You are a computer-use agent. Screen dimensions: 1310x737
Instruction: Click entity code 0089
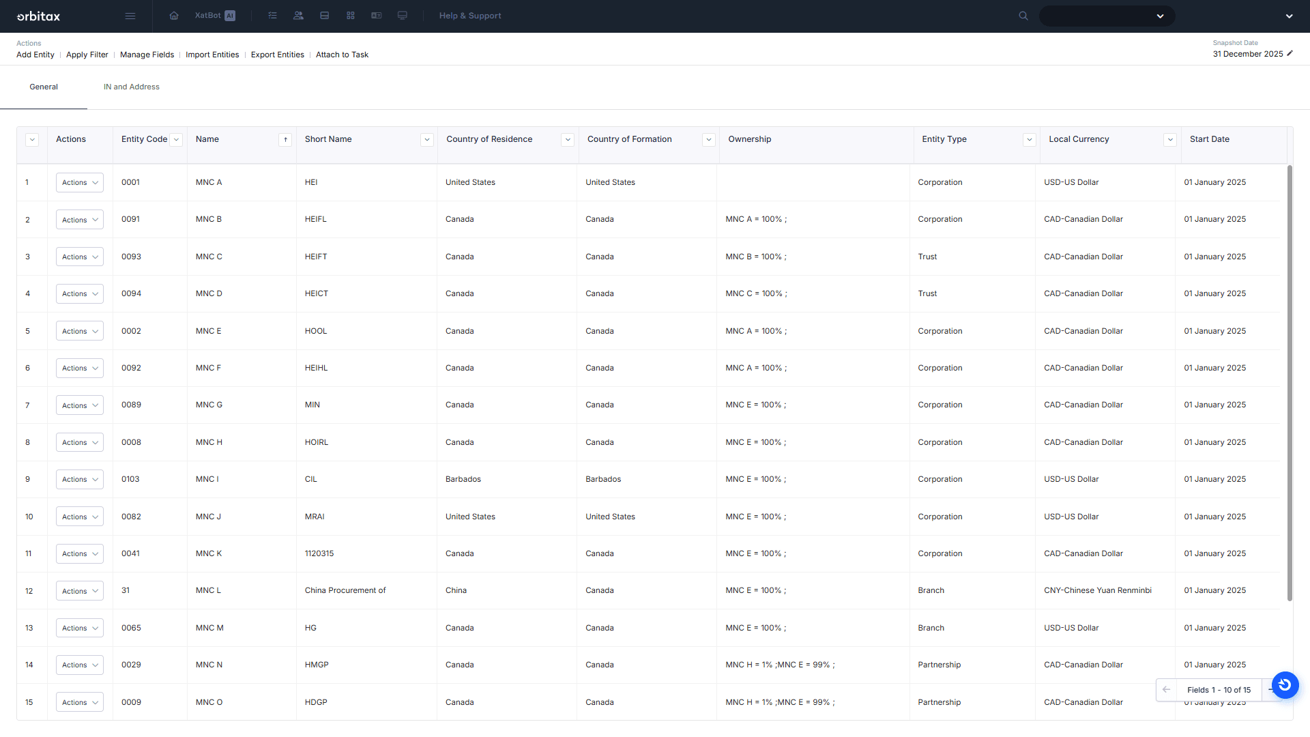[x=131, y=405]
